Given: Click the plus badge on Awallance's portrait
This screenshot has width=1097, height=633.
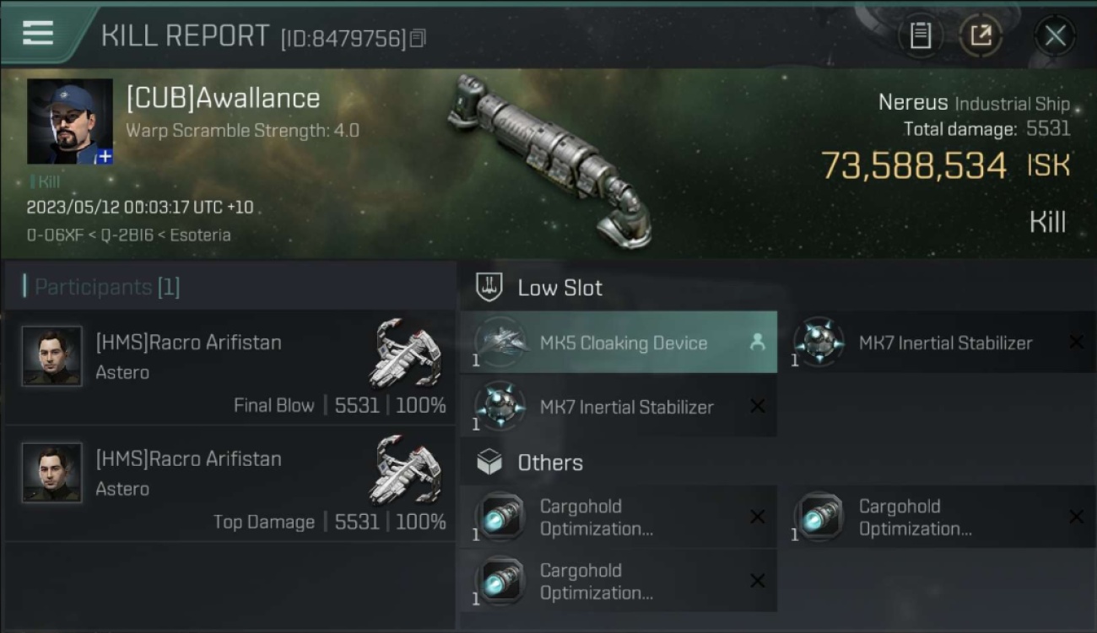Looking at the screenshot, I should click(x=104, y=156).
